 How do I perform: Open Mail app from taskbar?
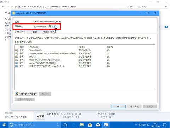pyautogui.click(x=98, y=125)
